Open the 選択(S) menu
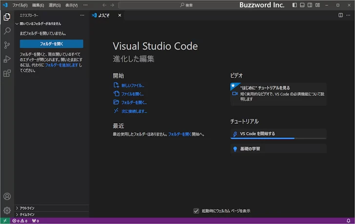 (55, 5)
